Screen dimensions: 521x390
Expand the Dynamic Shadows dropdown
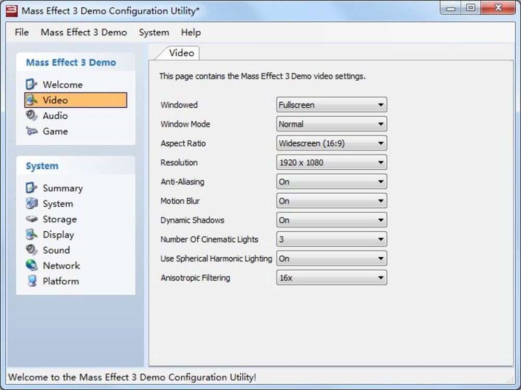tap(331, 220)
